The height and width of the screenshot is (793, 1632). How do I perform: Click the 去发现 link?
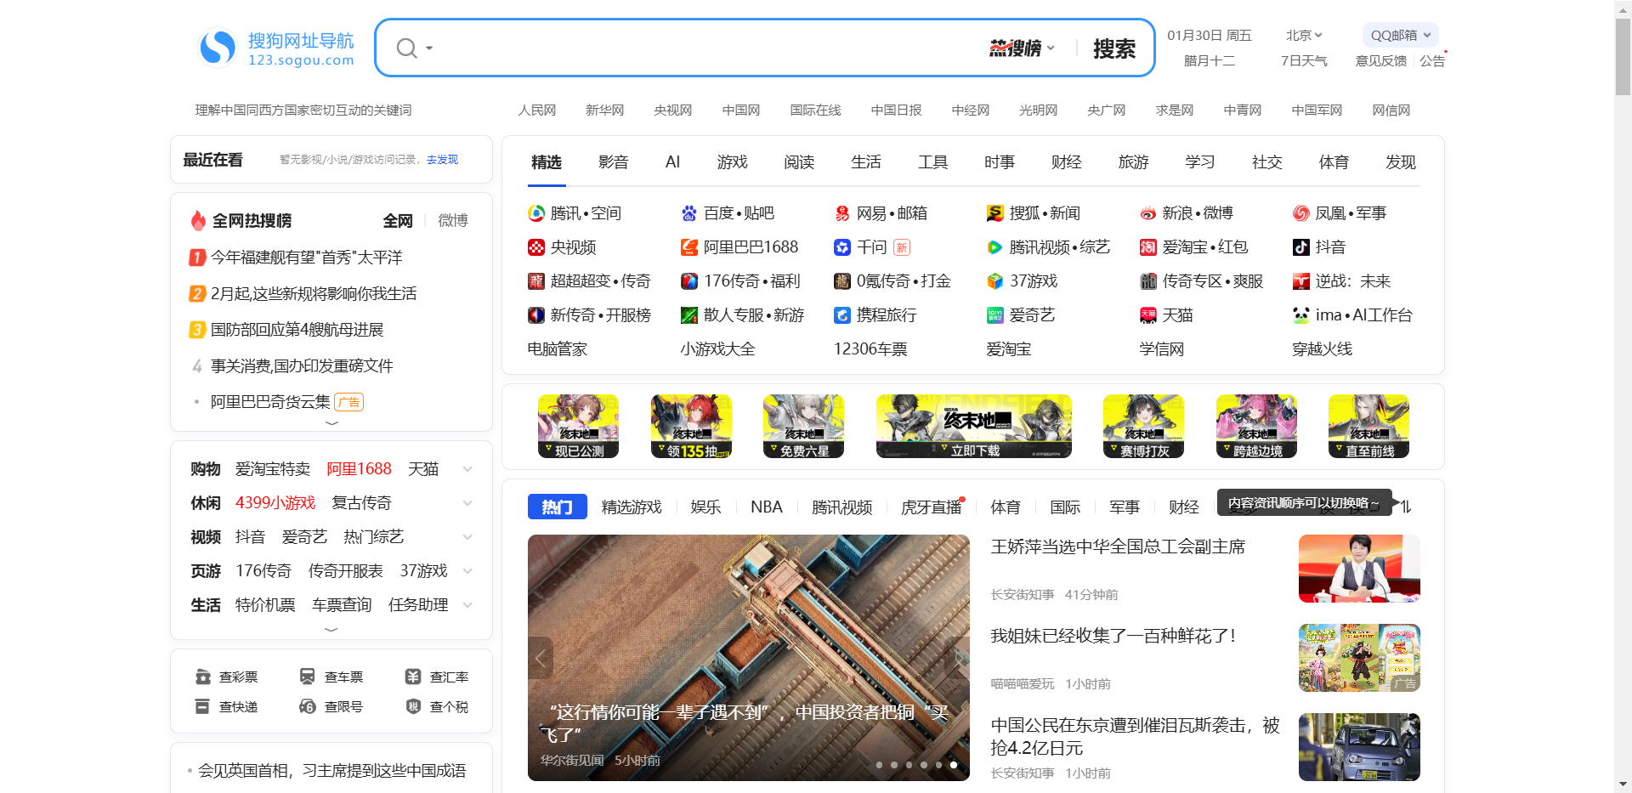click(x=441, y=159)
